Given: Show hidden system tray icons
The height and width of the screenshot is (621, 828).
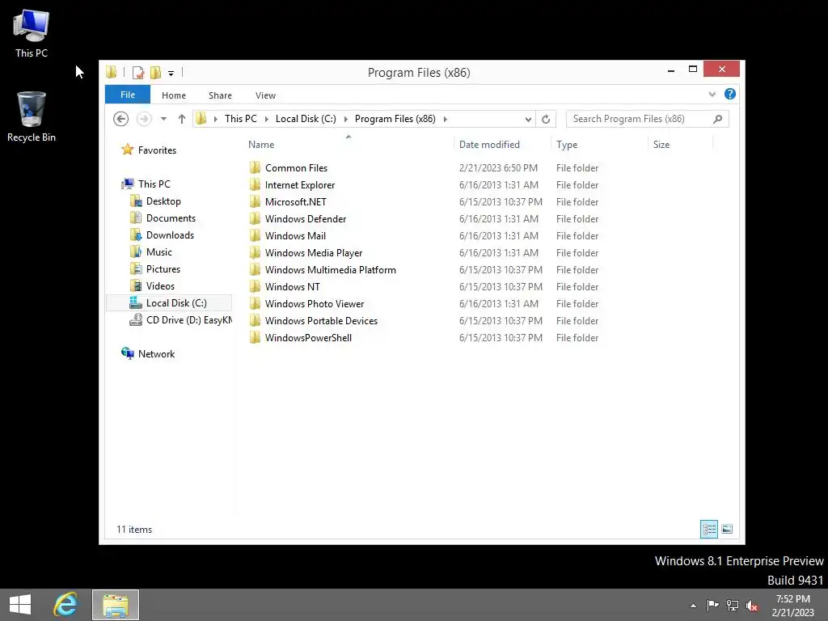Looking at the screenshot, I should (x=693, y=606).
